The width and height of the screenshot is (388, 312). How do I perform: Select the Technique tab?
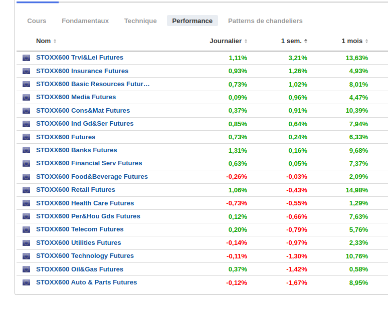140,21
